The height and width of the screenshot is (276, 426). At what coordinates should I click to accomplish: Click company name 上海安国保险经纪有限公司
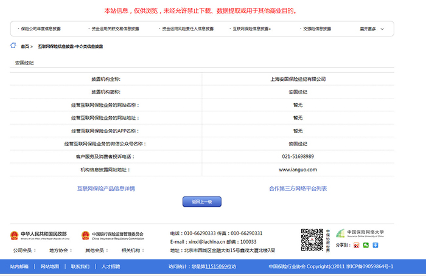click(x=298, y=79)
